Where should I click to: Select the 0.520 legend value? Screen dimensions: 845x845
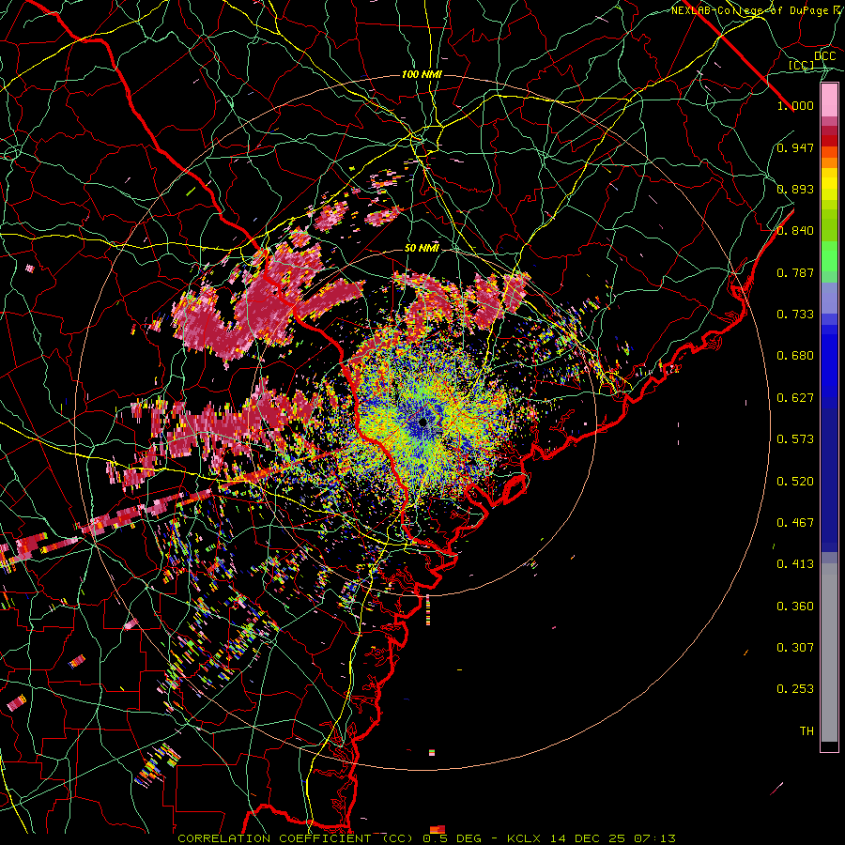coord(795,482)
